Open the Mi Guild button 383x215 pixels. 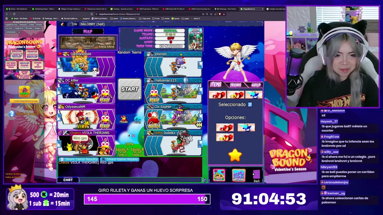coord(28,28)
